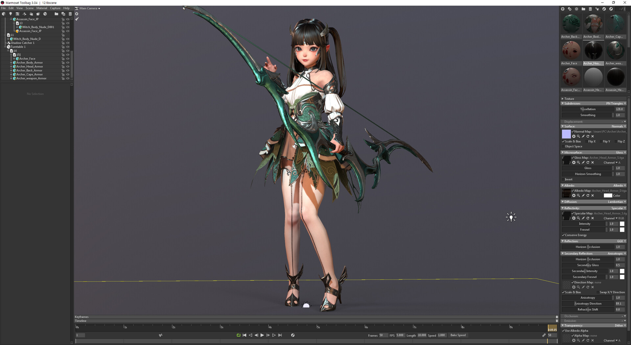Image resolution: width=631 pixels, height=345 pixels.
Task: Toggle Swap X/Y Direction checkbox
Action: [598, 292]
